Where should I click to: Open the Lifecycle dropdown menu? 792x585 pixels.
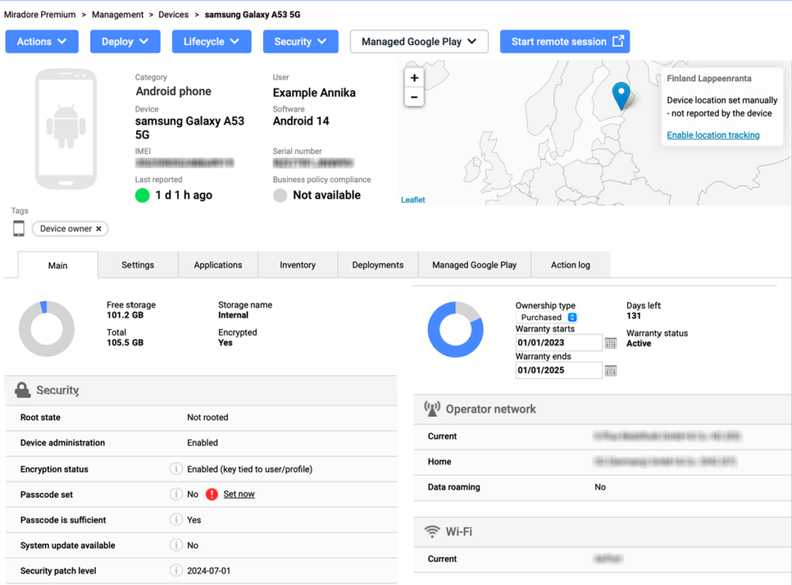[212, 42]
